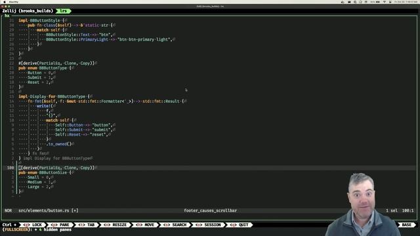Image resolution: width=420 pixels, height=236 pixels.
Task: Click the 'Reset = 2,' enum variant
Action: (39, 82)
